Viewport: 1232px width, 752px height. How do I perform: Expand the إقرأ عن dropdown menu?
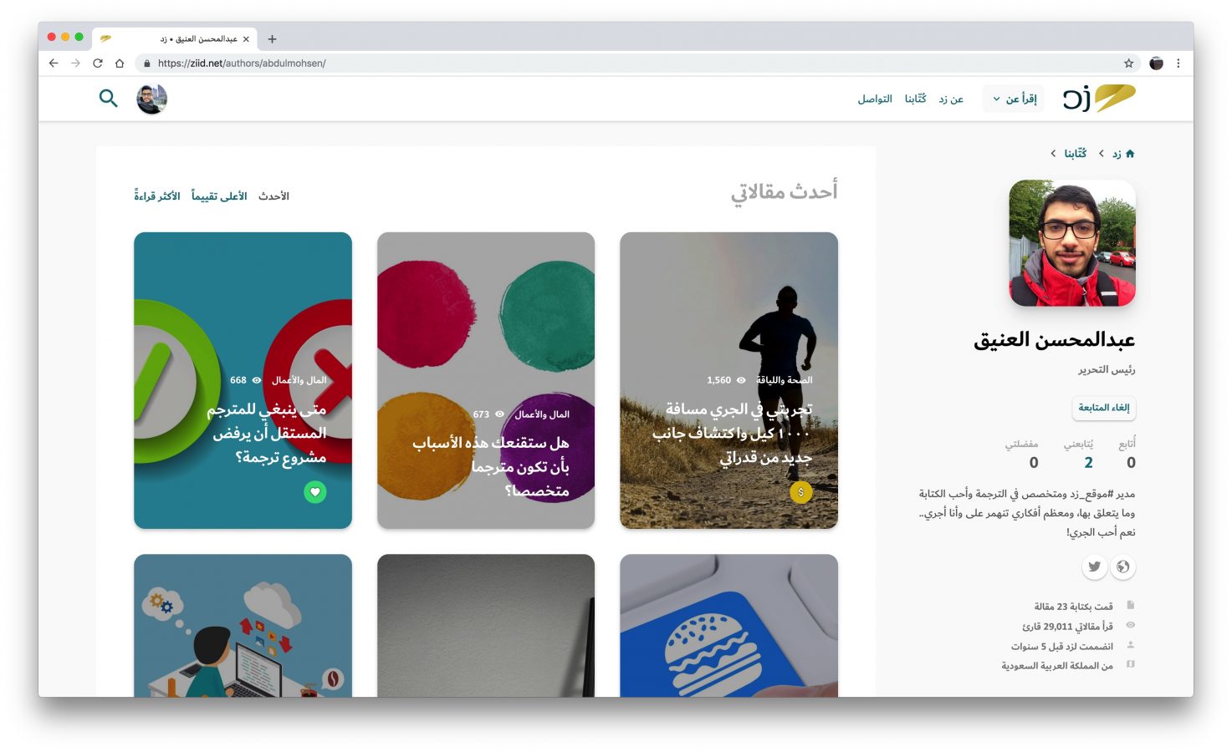click(1014, 99)
